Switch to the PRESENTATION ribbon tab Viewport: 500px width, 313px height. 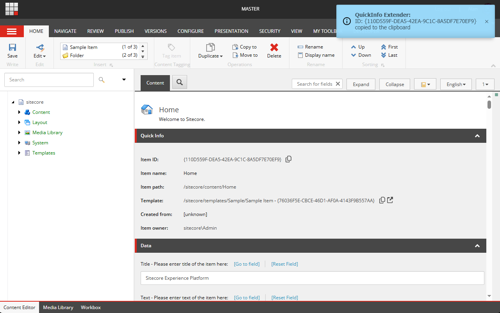(231, 31)
